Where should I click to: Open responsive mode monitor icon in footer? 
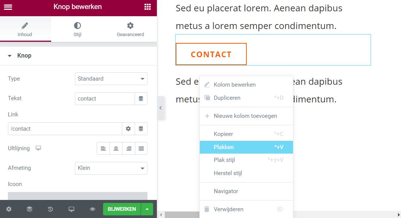[71, 209]
